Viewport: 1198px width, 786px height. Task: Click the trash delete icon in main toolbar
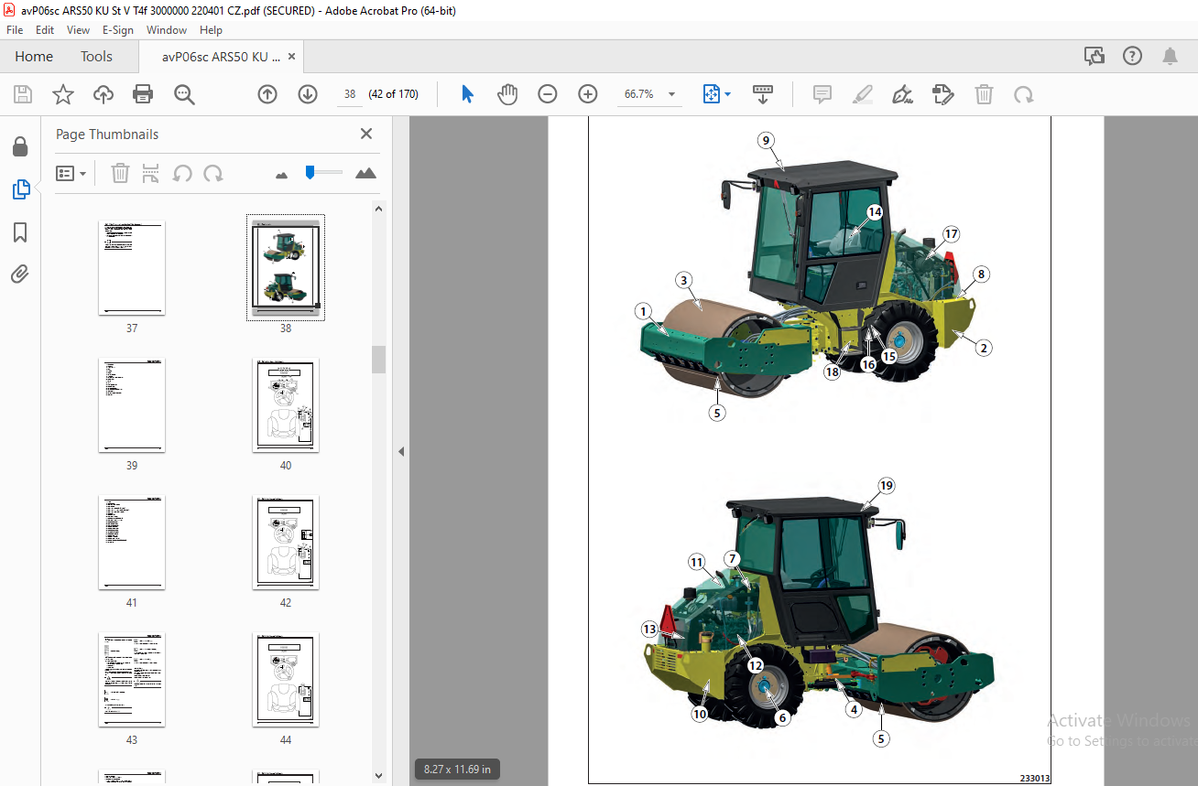coord(984,94)
